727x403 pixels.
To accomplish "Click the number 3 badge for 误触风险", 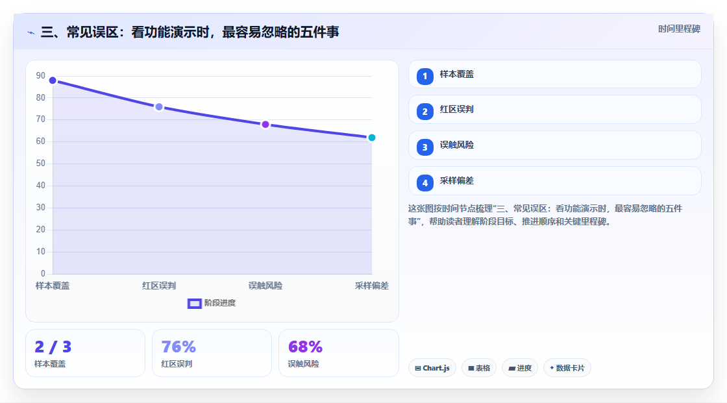I will pos(425,147).
